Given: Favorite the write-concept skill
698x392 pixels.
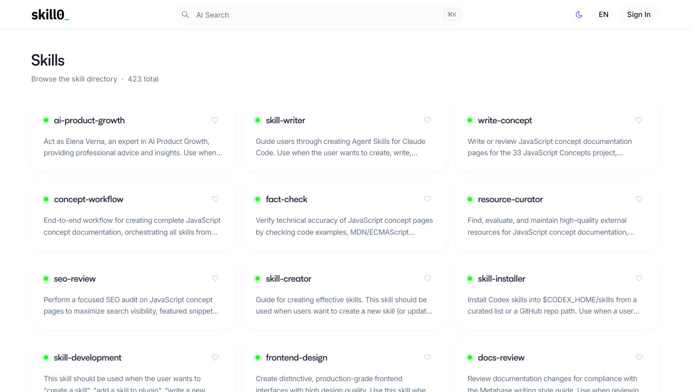Looking at the screenshot, I should (x=639, y=120).
